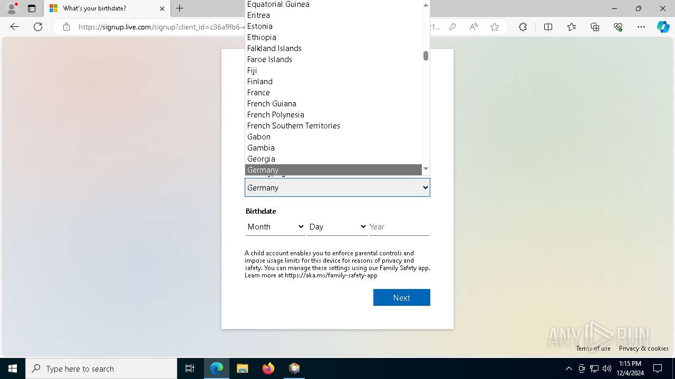Select French Southern Territories option
675x379 pixels.
[333, 126]
